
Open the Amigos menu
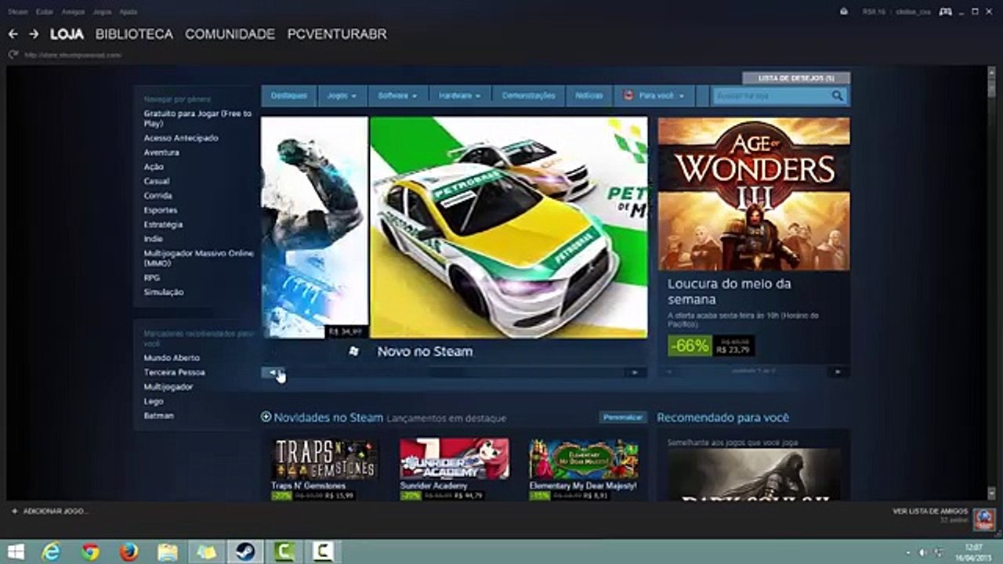pos(73,12)
